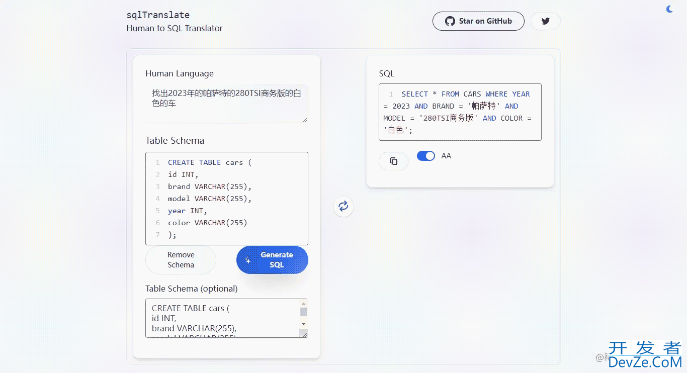Click the "color VARCHAR(255)" schema line
Screen dimensions: 687x373
pyautogui.click(x=208, y=223)
